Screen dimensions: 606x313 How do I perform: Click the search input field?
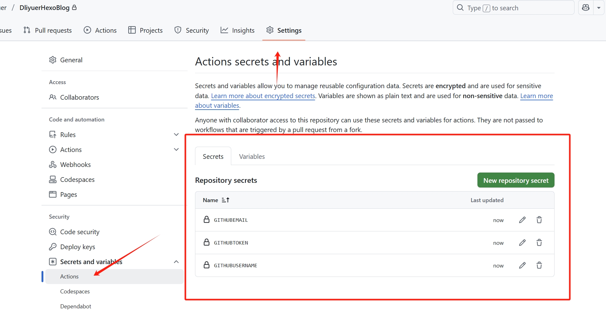pyautogui.click(x=513, y=8)
